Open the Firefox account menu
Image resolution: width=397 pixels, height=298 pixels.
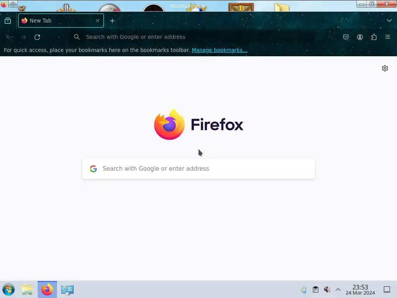[360, 37]
